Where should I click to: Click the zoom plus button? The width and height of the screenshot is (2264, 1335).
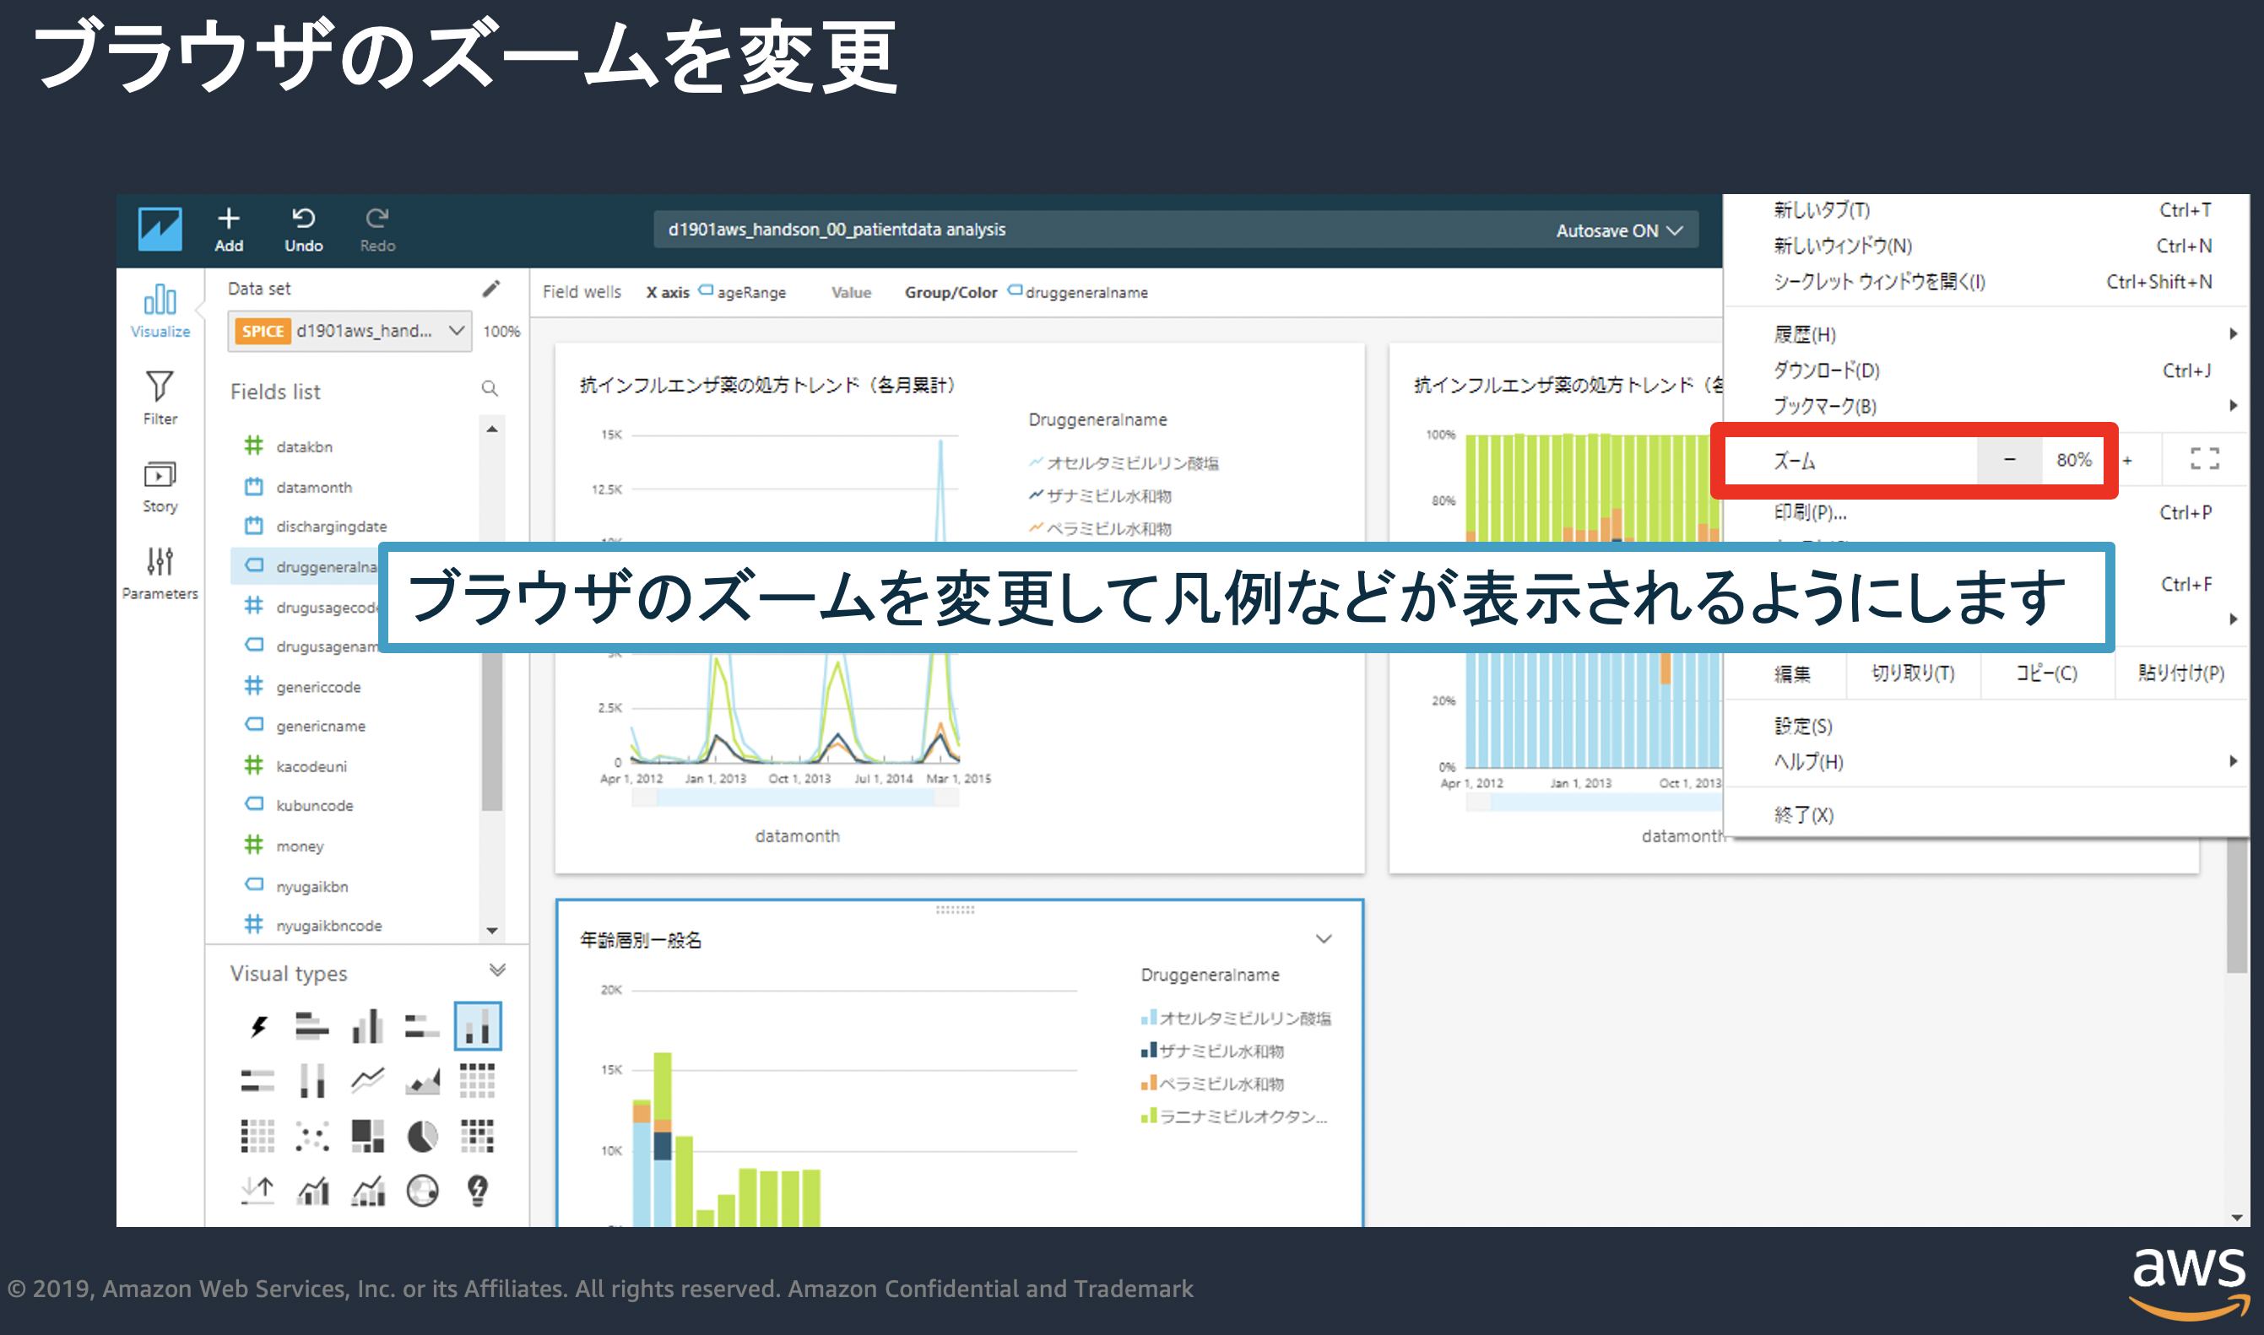[2128, 461]
